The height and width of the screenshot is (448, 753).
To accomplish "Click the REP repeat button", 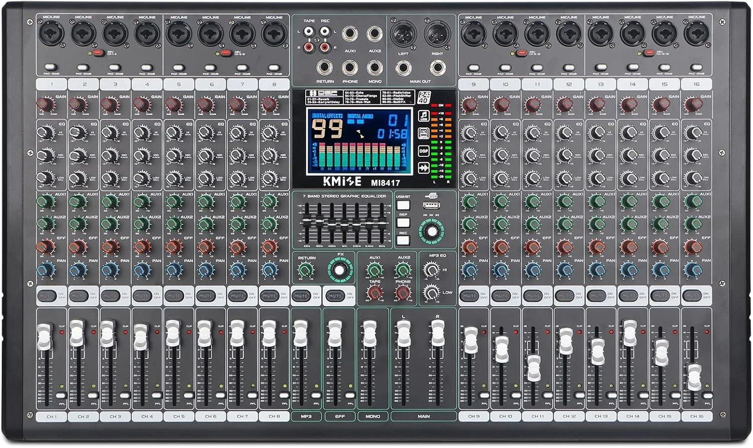I will click(403, 222).
